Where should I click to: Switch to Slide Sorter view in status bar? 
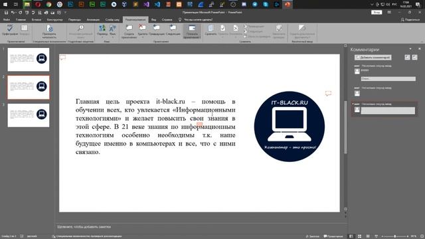(360, 236)
